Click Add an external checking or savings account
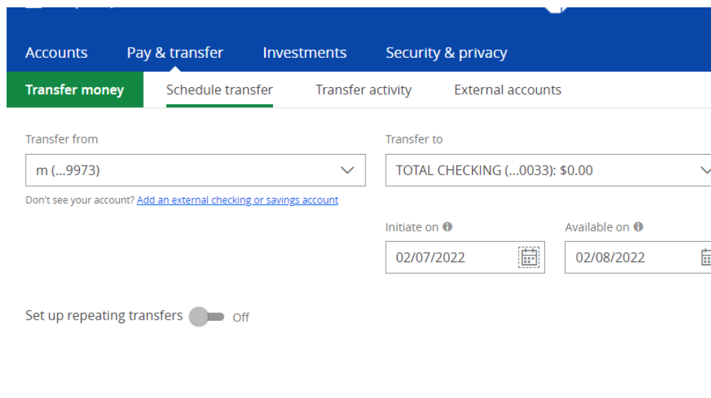Screen dimensions: 711x398 pos(237,200)
